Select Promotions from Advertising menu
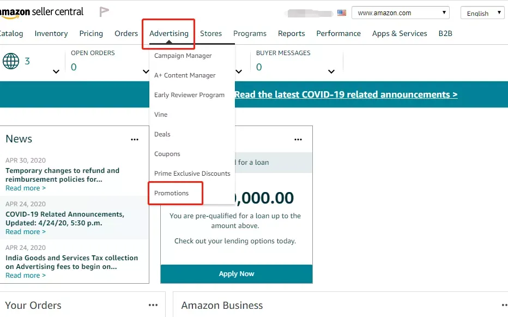Viewport: 508px width, 317px height. coord(171,193)
